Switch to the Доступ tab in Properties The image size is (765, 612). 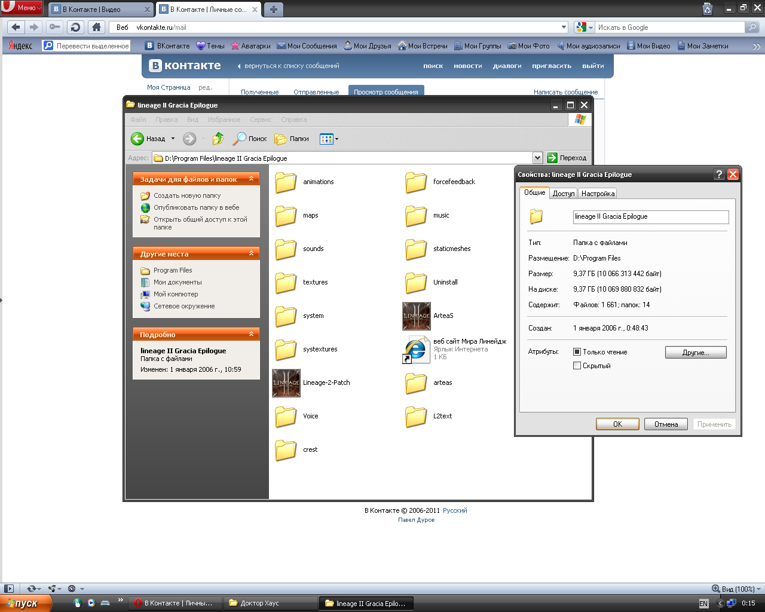pos(564,194)
